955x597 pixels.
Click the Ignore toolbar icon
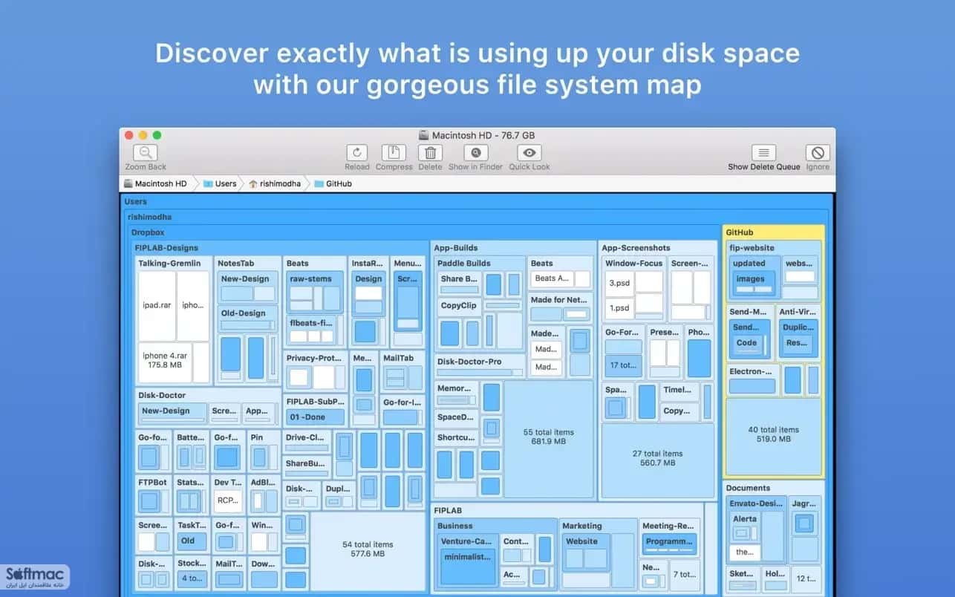(818, 153)
